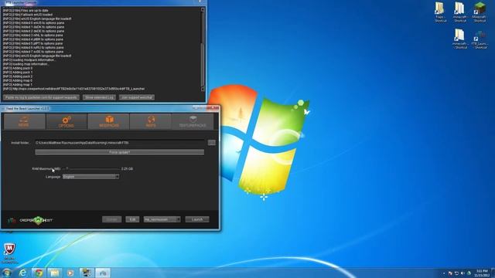The height and width of the screenshot is (278, 495).
Task: Click the Action Center flag tray icon
Action: click(450, 273)
